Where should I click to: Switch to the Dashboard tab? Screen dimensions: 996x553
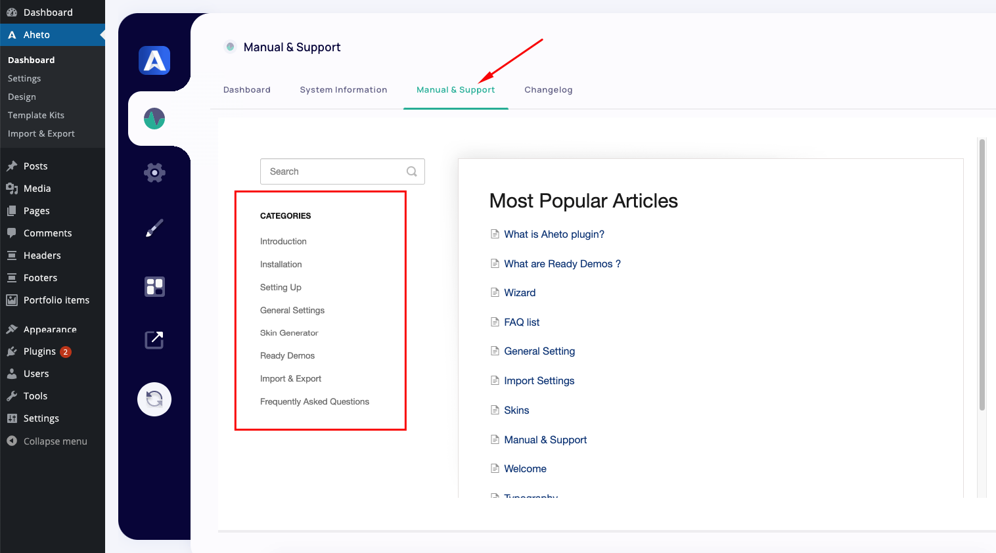[x=247, y=90]
